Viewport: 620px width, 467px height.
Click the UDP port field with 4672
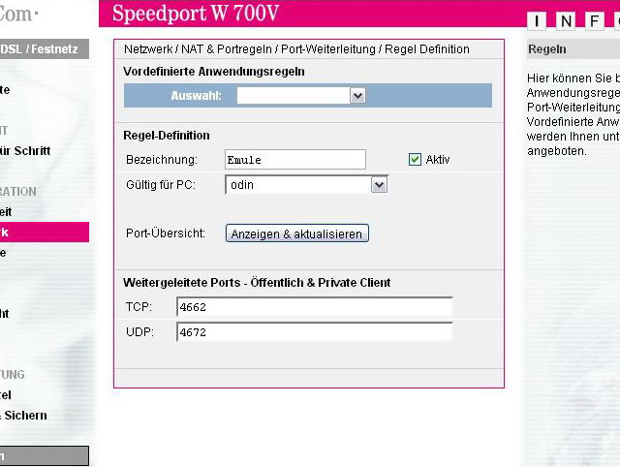314,331
